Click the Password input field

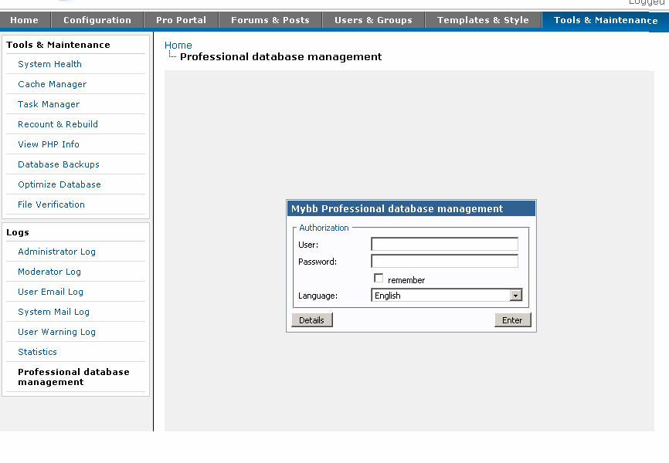(x=444, y=262)
